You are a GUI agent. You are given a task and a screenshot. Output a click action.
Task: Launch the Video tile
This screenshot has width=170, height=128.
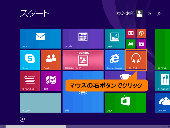pos(131,33)
